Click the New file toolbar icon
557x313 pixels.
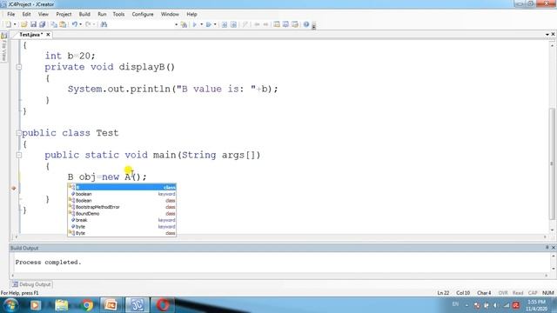(8, 24)
